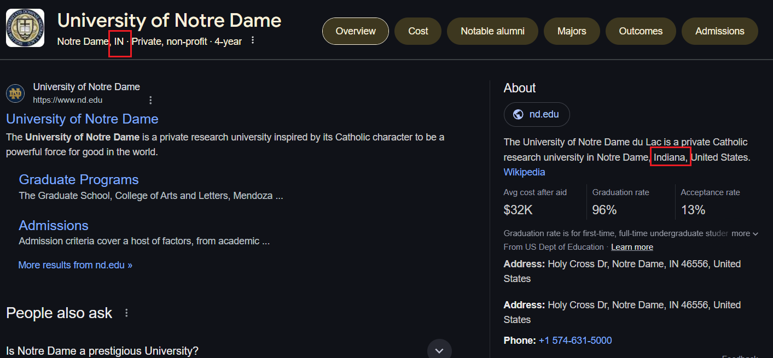
Task: Click the nd.edu website button in About
Action: (x=537, y=114)
